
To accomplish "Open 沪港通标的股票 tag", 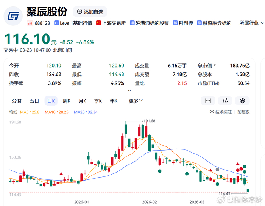I will (150, 23).
